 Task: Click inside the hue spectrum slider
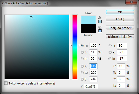(x=75, y=47)
